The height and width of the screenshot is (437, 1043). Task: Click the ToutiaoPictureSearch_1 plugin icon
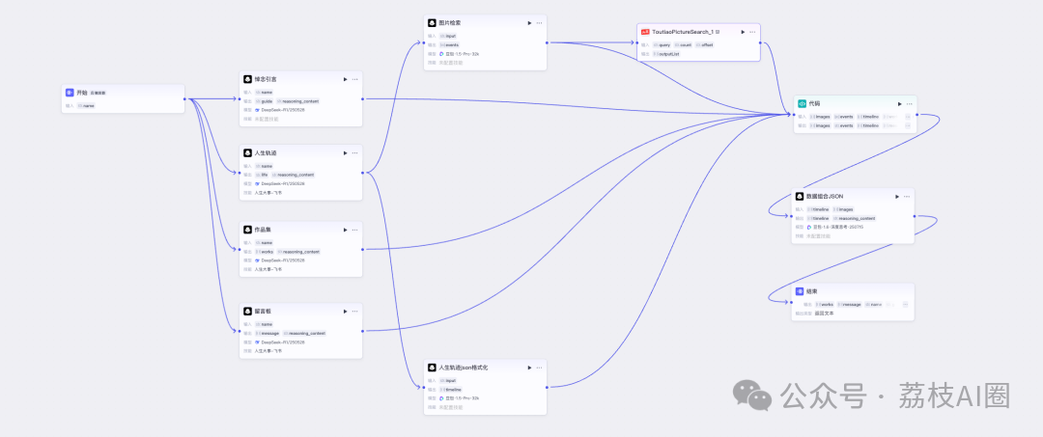coord(645,32)
